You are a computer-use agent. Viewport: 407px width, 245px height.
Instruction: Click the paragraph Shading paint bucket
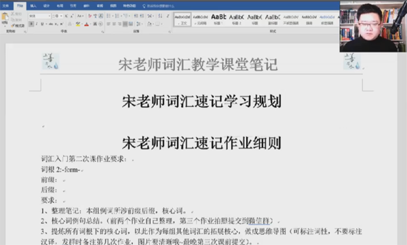149,24
